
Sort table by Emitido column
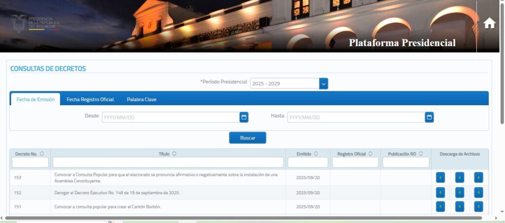pyautogui.click(x=316, y=154)
